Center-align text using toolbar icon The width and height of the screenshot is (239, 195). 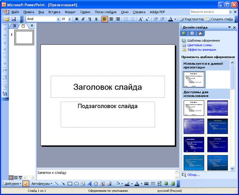(111, 19)
